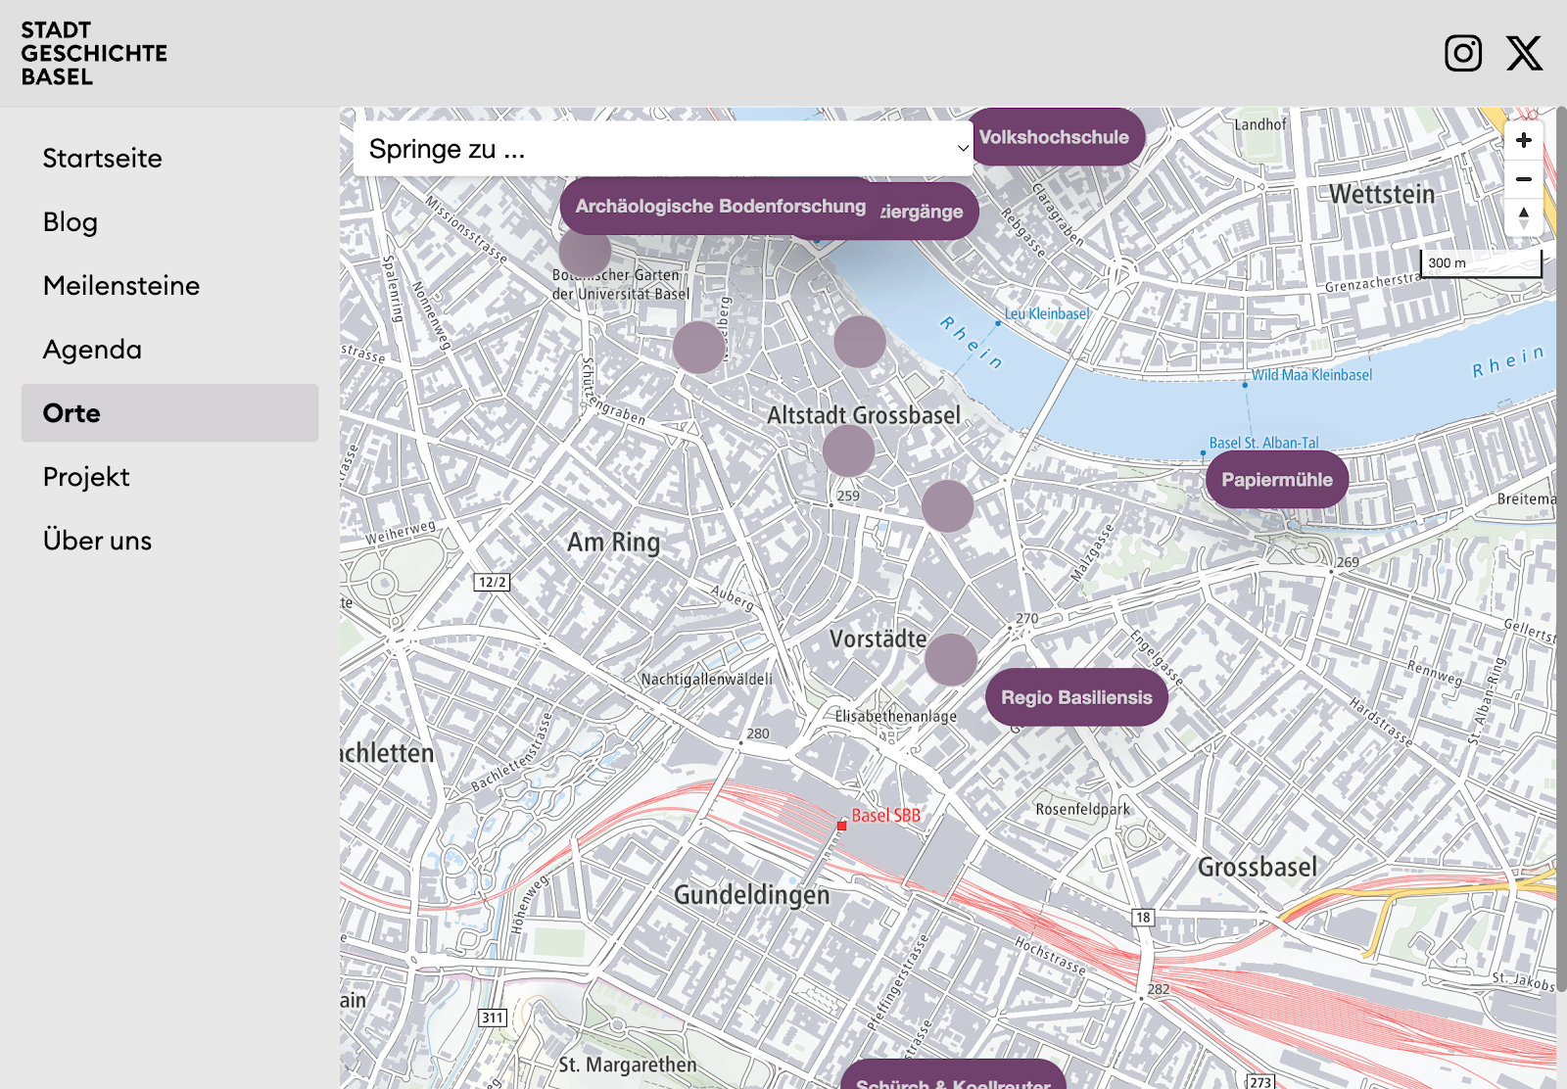Click the map marker near Botanischer Garten
Image resolution: width=1567 pixels, height=1089 pixels.
585,252
